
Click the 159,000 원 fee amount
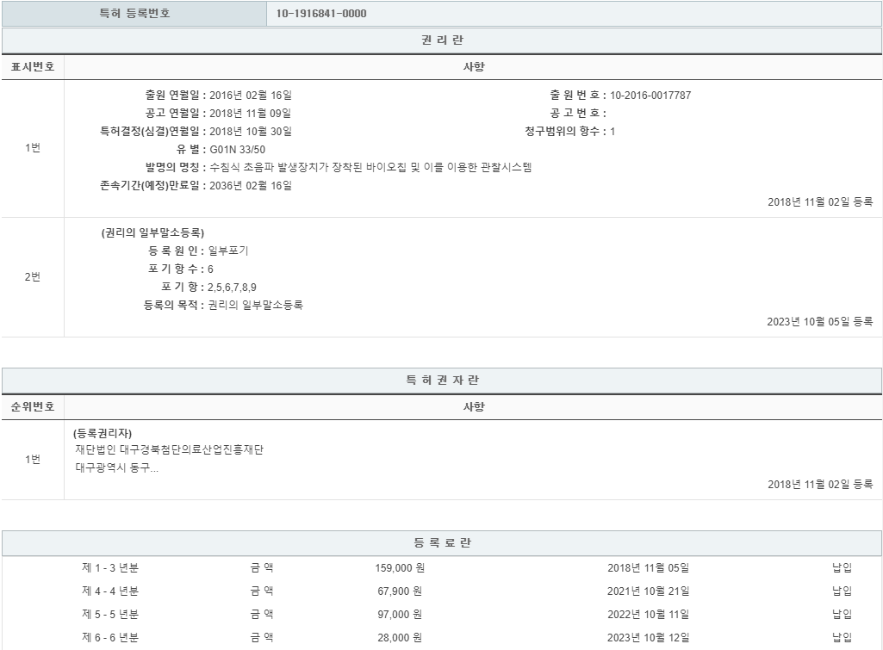click(x=399, y=568)
